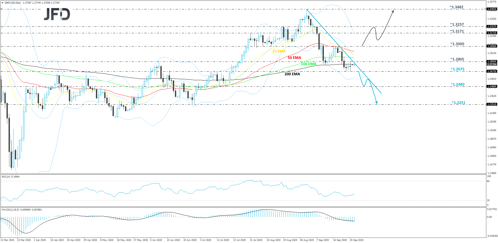Click the 27 May 2020 date on the time axis
The height and width of the screenshot is (243, 498).
point(141,240)
